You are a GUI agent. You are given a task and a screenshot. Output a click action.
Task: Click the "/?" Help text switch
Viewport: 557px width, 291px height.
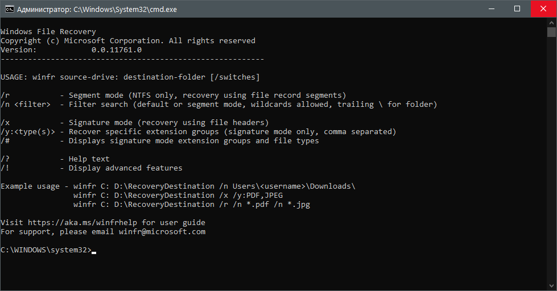(x=5, y=159)
